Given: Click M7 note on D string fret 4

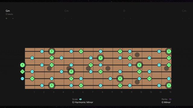Looking at the screenshot, I should 62,71.
